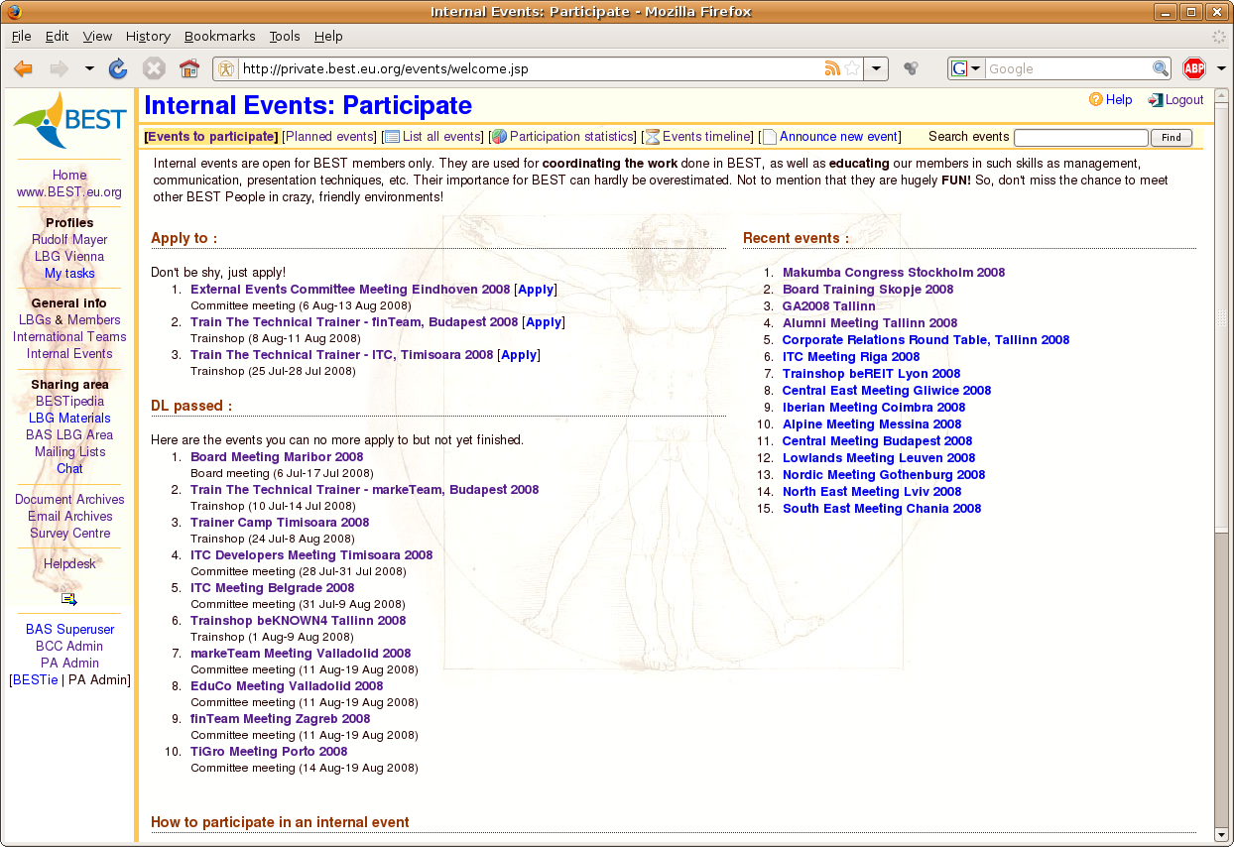1234x847 pixels.
Task: Click the small icon below Helpdesk in sidebar
Action: point(69,599)
